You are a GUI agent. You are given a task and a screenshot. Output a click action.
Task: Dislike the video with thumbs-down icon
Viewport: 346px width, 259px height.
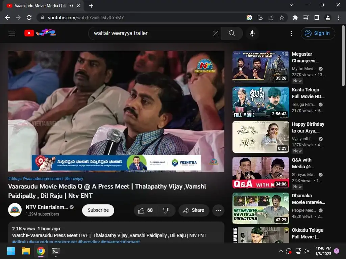(166, 210)
